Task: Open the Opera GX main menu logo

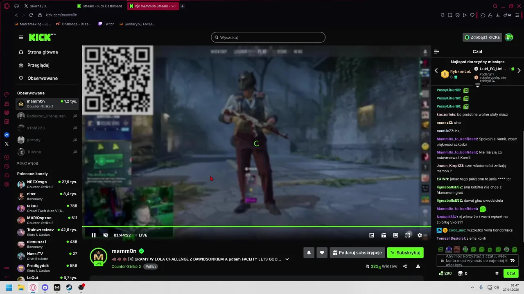Action: [x=7, y=6]
